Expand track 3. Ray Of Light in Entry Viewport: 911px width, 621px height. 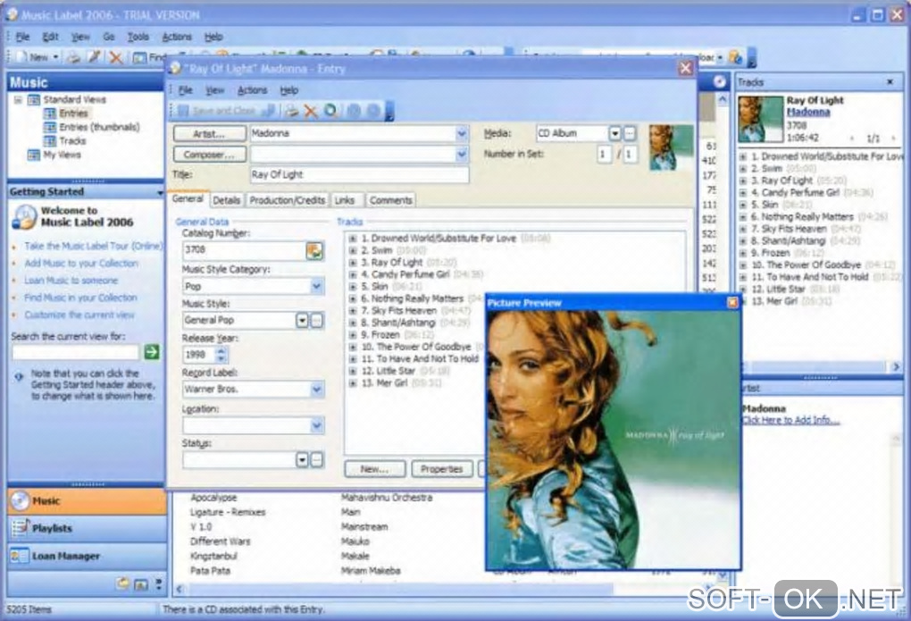[x=352, y=262]
